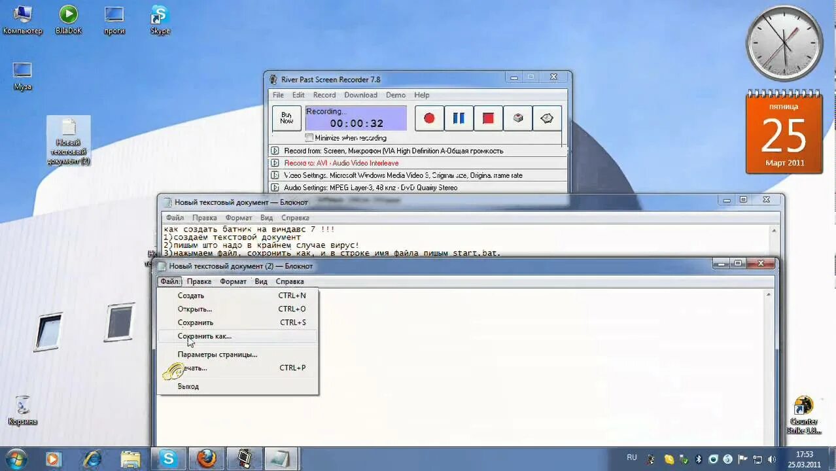This screenshot has height=471, width=836.
Task: Stop the recording with the red square
Action: click(x=488, y=118)
